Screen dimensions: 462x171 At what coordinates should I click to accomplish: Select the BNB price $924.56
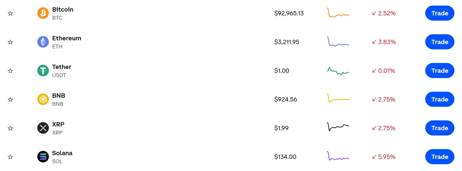[285, 99]
